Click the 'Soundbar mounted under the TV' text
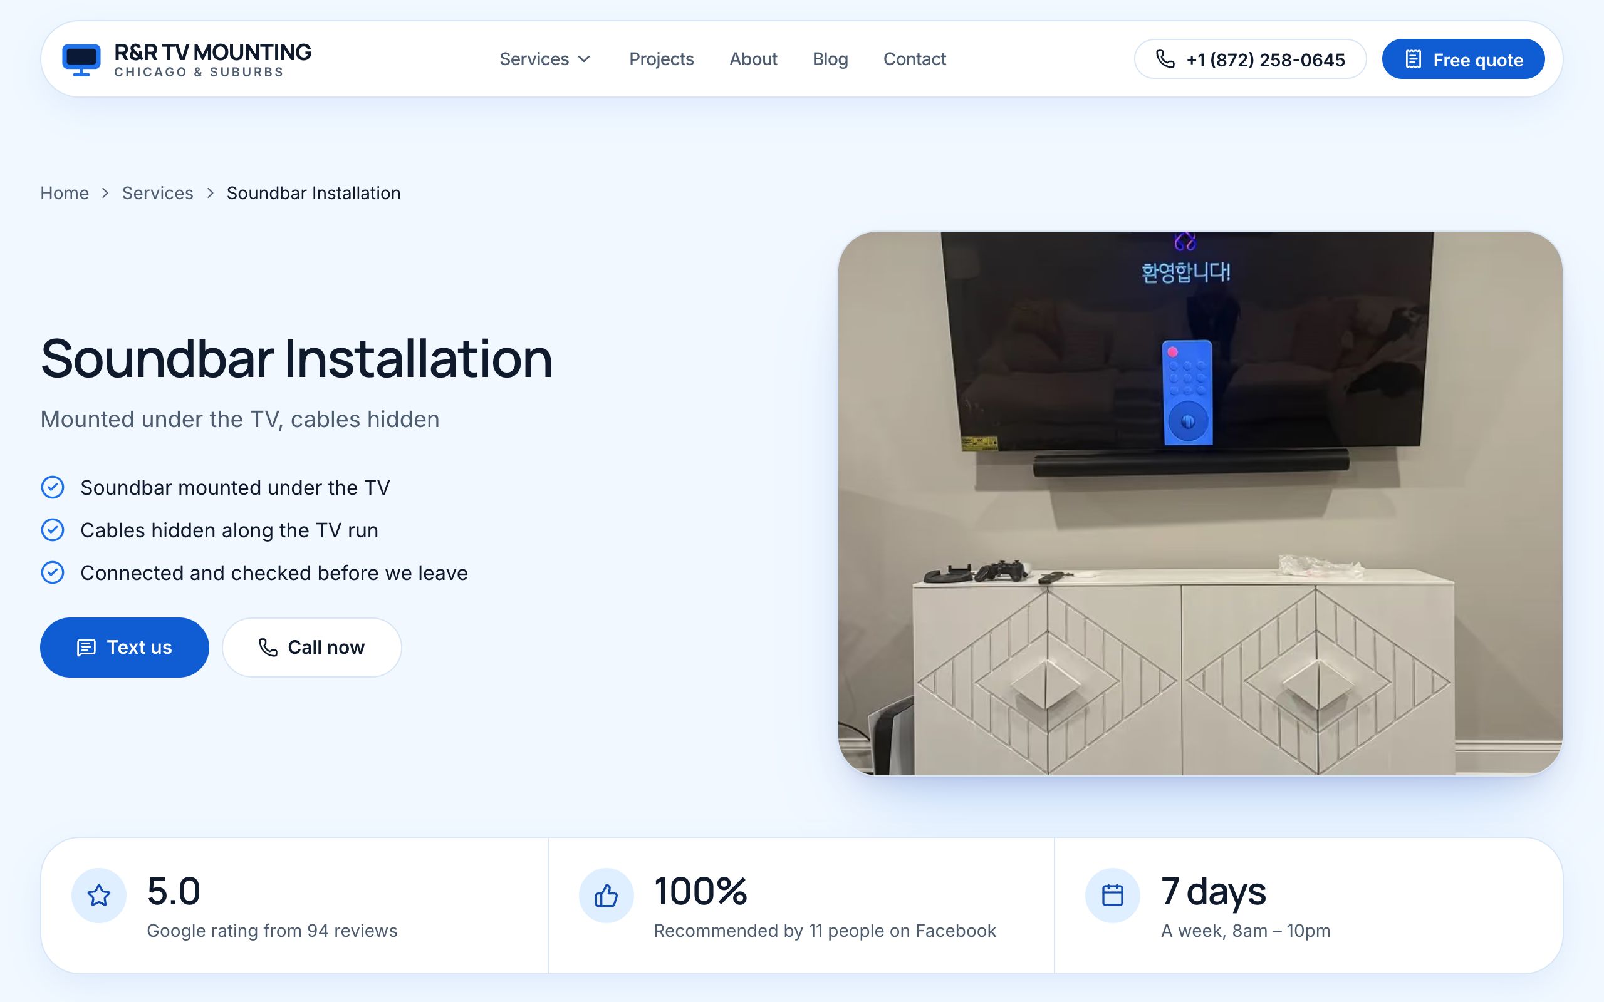 (236, 488)
